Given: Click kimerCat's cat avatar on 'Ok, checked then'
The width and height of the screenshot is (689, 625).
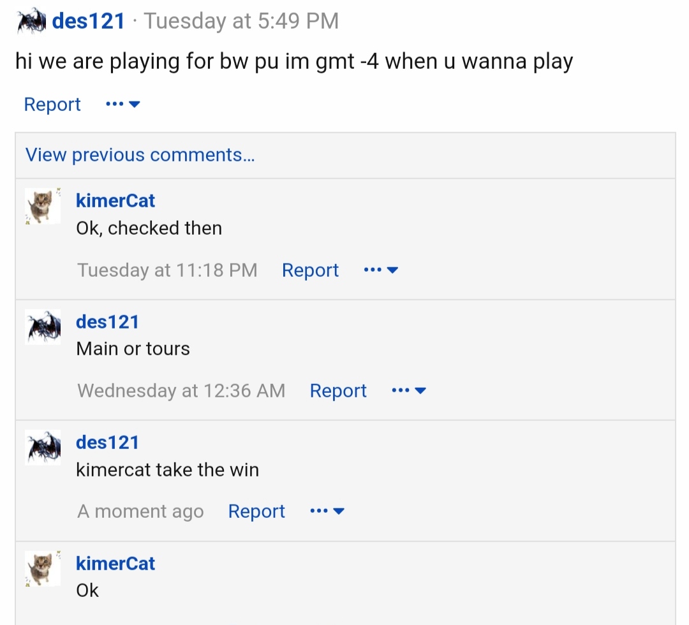Looking at the screenshot, I should coord(43,206).
